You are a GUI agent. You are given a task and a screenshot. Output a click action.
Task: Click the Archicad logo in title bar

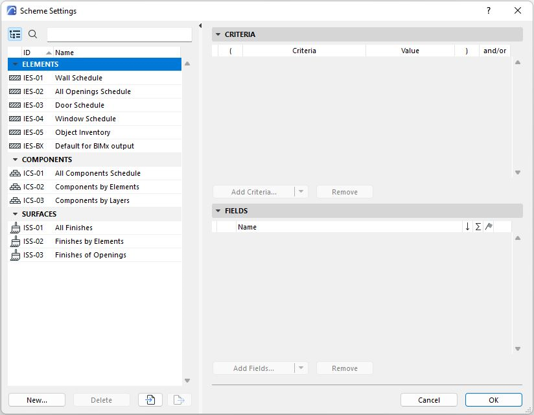(12, 10)
